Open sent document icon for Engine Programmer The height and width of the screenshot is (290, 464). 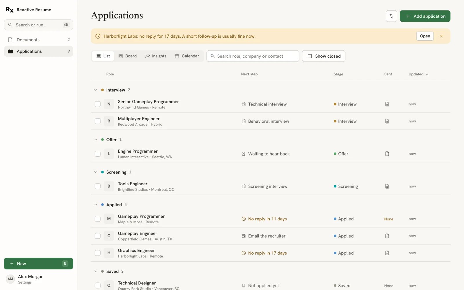coord(387,154)
